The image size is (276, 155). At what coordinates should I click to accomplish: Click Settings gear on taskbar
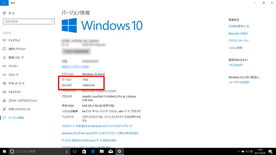120,151
